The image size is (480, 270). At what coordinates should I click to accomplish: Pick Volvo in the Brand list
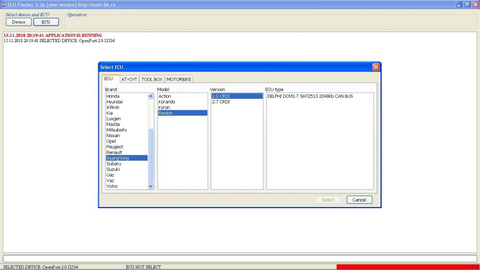point(112,186)
